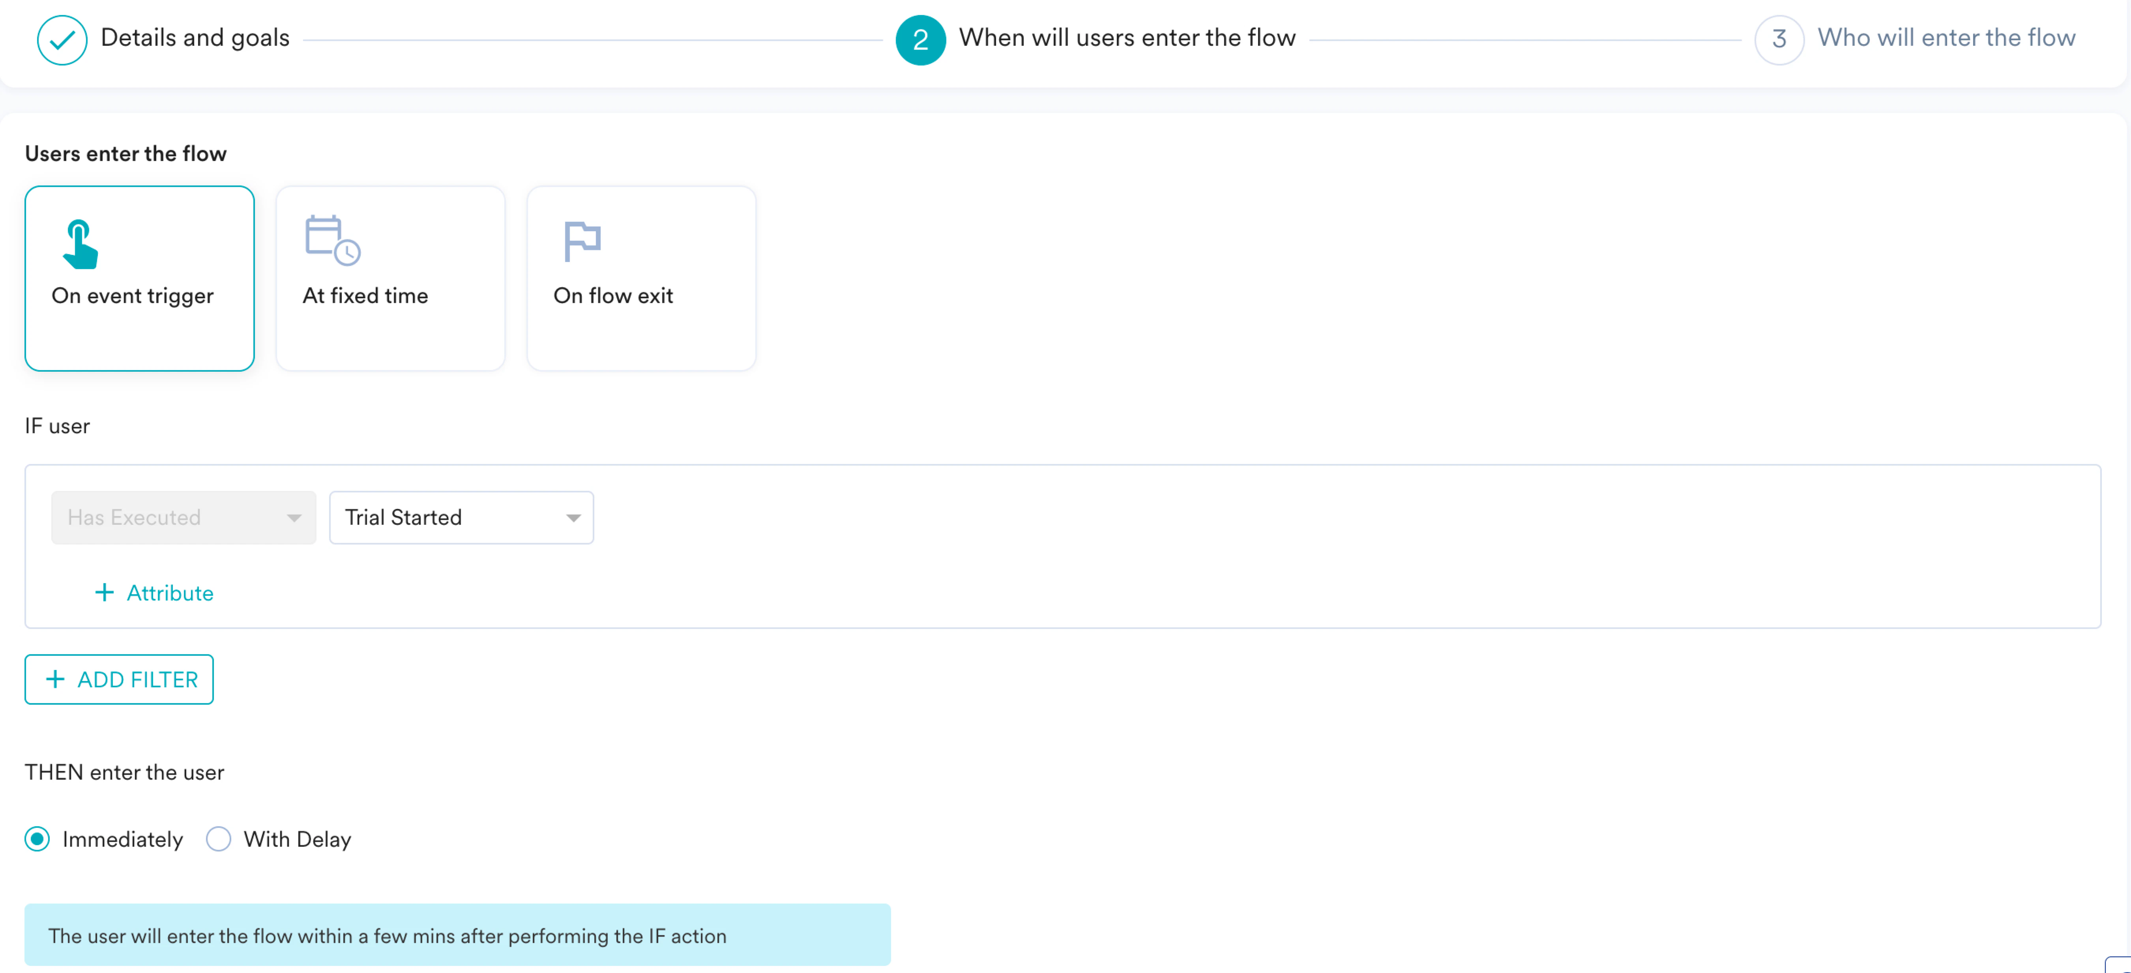
Task: Click the Trial Started dropdown arrow
Action: (573, 518)
